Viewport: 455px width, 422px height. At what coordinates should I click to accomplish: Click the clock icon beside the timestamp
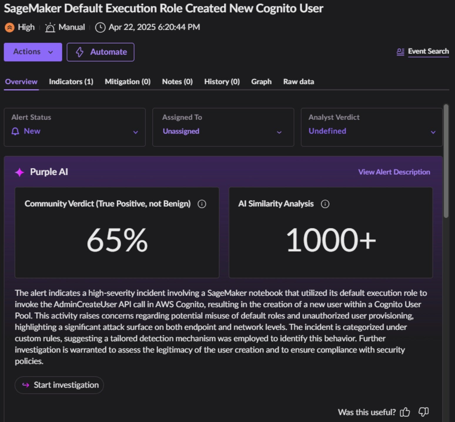coord(100,28)
